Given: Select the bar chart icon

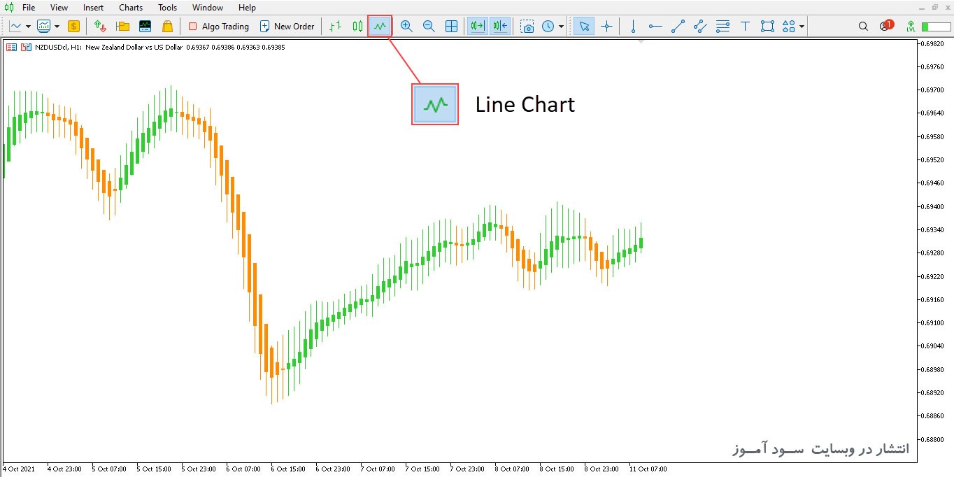Looking at the screenshot, I should 336,27.
